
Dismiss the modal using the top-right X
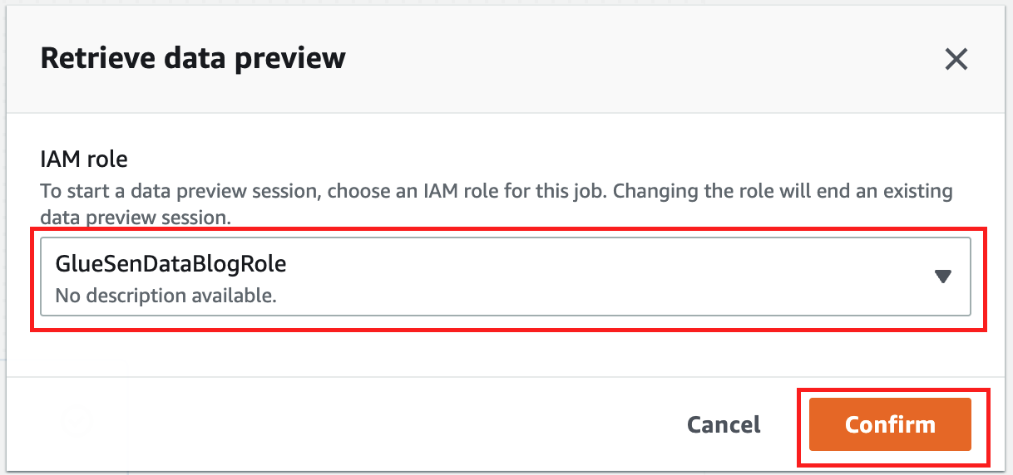tap(956, 59)
